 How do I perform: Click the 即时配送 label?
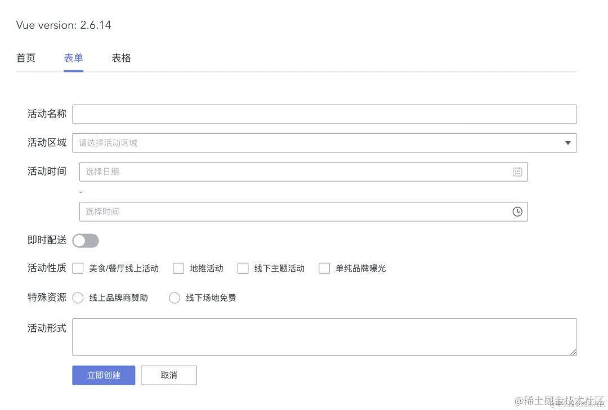(47, 240)
